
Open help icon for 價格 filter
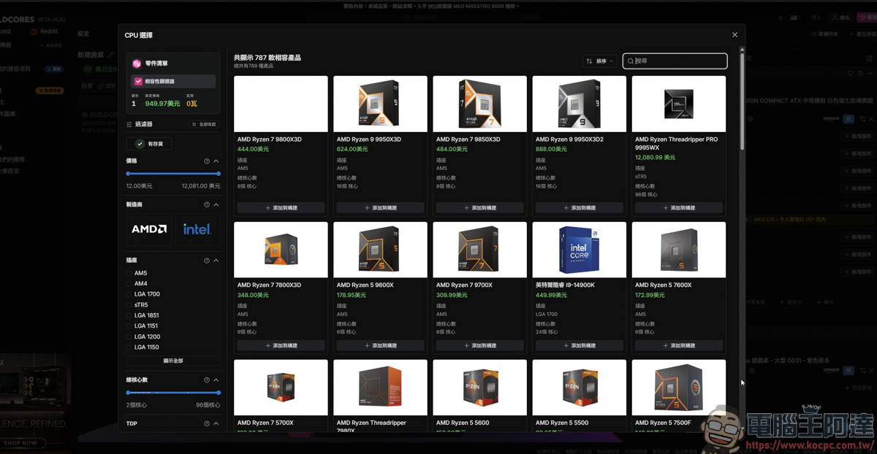[x=207, y=161]
